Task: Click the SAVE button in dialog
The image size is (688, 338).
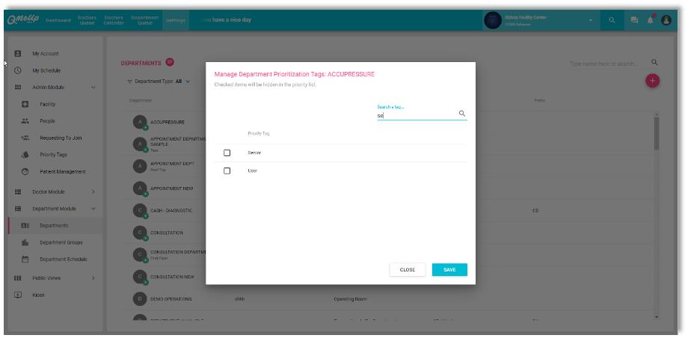Action: (449, 269)
